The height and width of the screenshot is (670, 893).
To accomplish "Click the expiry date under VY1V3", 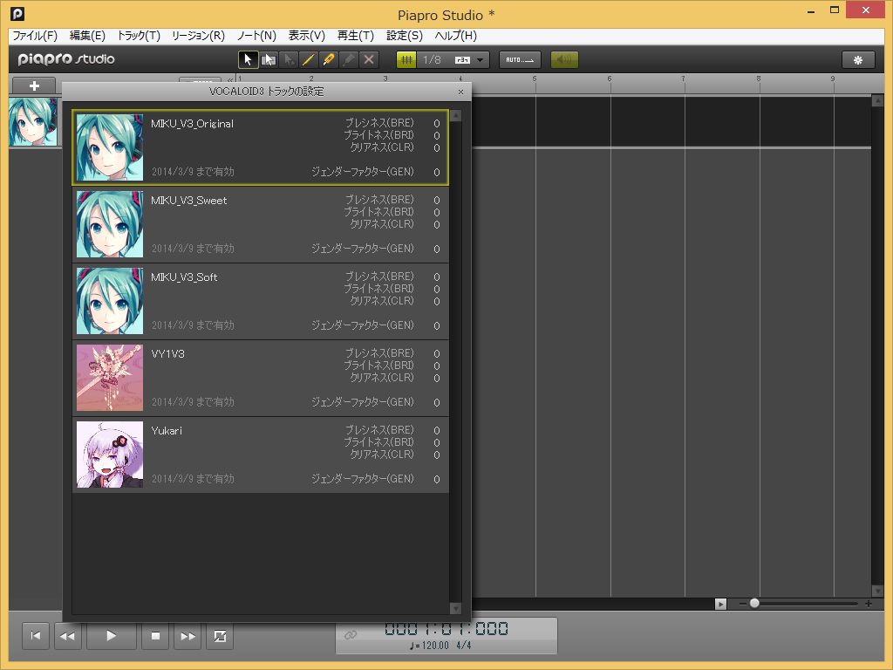I will [x=193, y=401].
